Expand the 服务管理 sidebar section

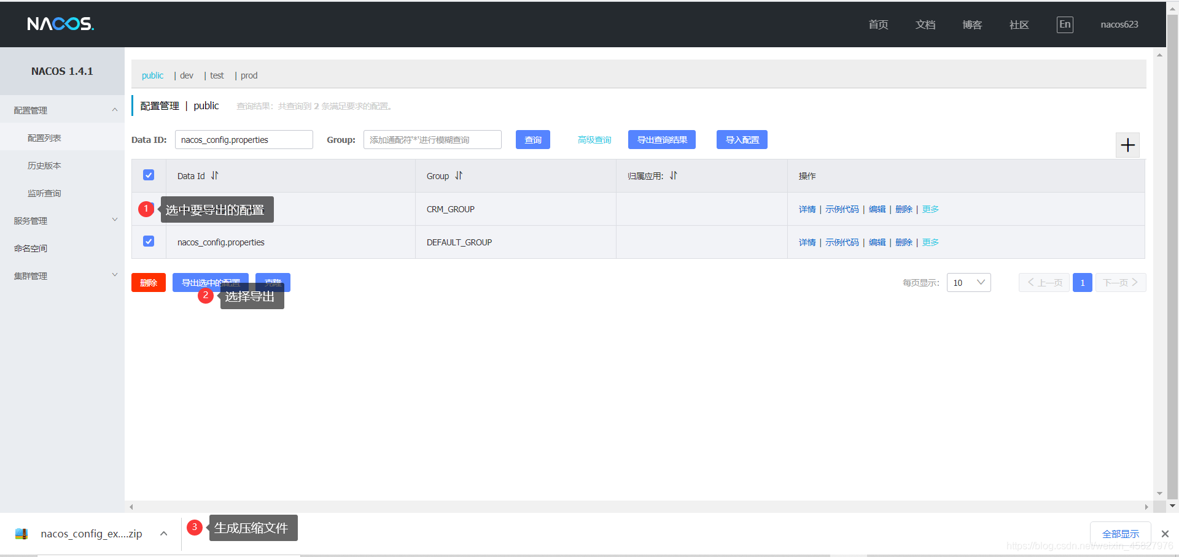[114, 220]
